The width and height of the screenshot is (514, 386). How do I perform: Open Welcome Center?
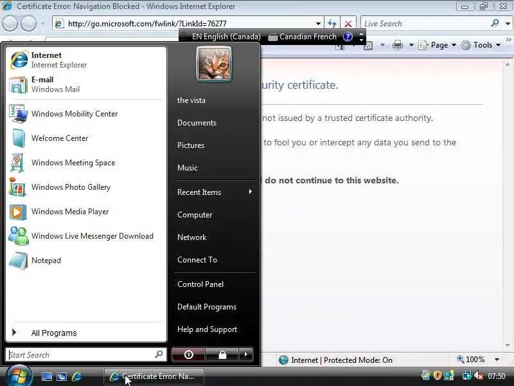[86, 138]
